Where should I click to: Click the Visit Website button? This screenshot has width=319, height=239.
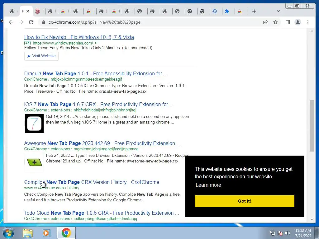(x=41, y=56)
